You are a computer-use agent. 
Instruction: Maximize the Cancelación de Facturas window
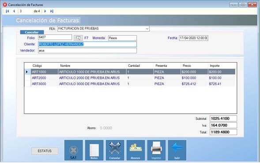(243, 5)
